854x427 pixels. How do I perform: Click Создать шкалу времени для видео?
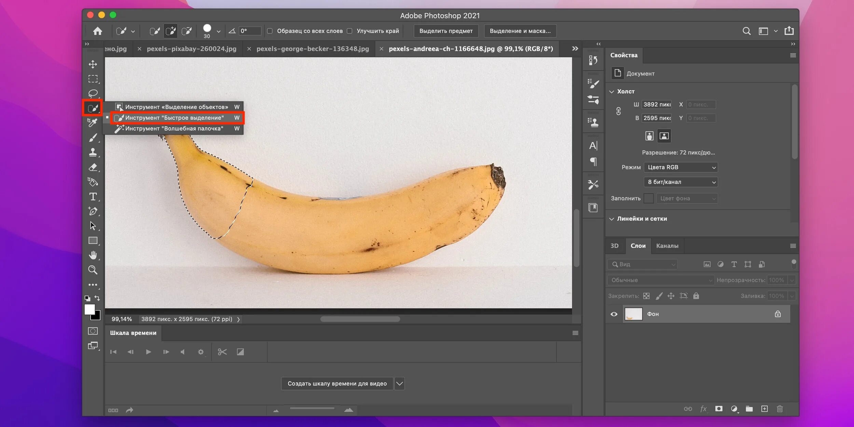pyautogui.click(x=337, y=384)
